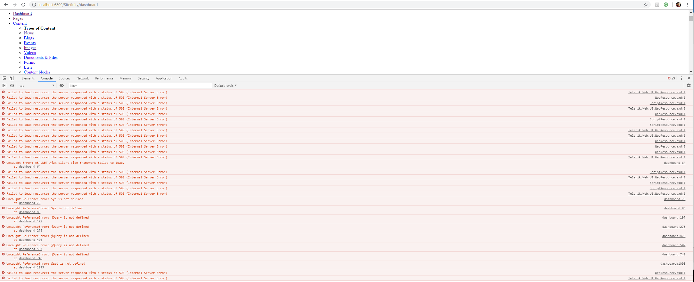
Task: Open the Dashboard link in Sitefinity
Action: [22, 13]
